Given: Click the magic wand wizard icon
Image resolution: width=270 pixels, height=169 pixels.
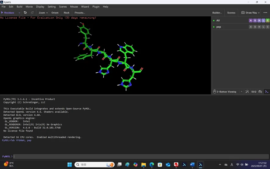Looking at the screenshot, I should pos(247,92).
